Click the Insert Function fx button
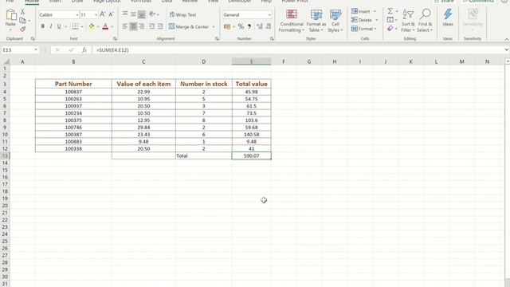510x287 pixels. 84,50
